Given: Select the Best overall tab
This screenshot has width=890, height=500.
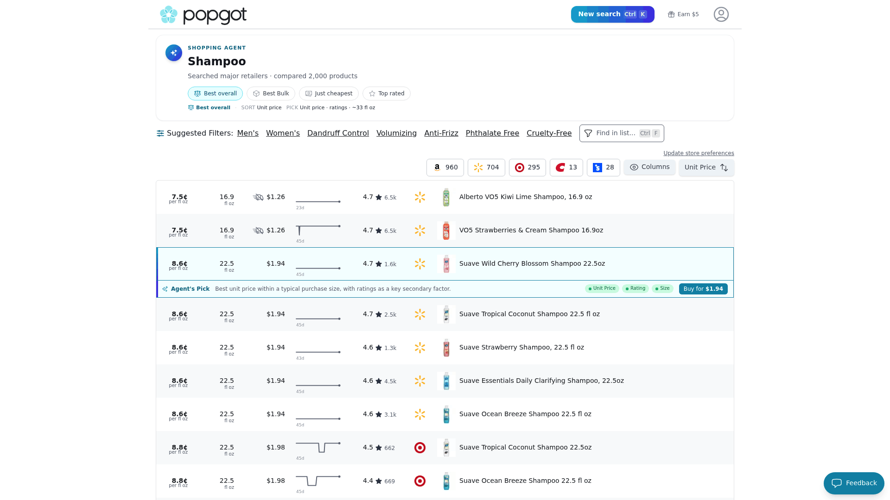Looking at the screenshot, I should coord(215,94).
